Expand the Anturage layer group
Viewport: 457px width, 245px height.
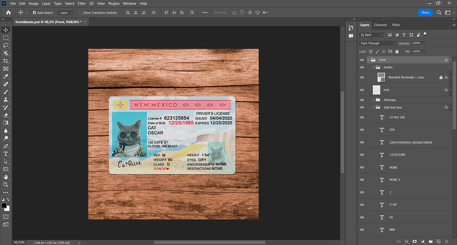373,100
